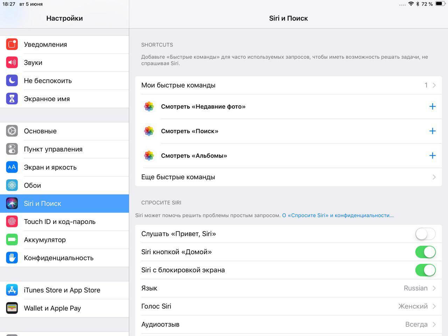The width and height of the screenshot is (448, 336).
Task: Tap Photos icon beside «Недавние фото»
Action: [x=149, y=106]
